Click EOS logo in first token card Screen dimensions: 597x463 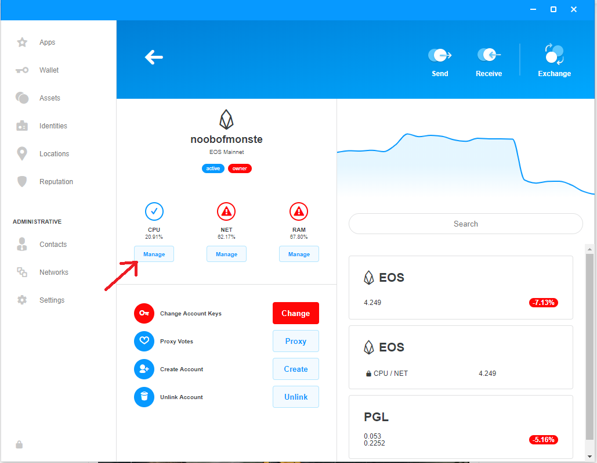coord(369,278)
